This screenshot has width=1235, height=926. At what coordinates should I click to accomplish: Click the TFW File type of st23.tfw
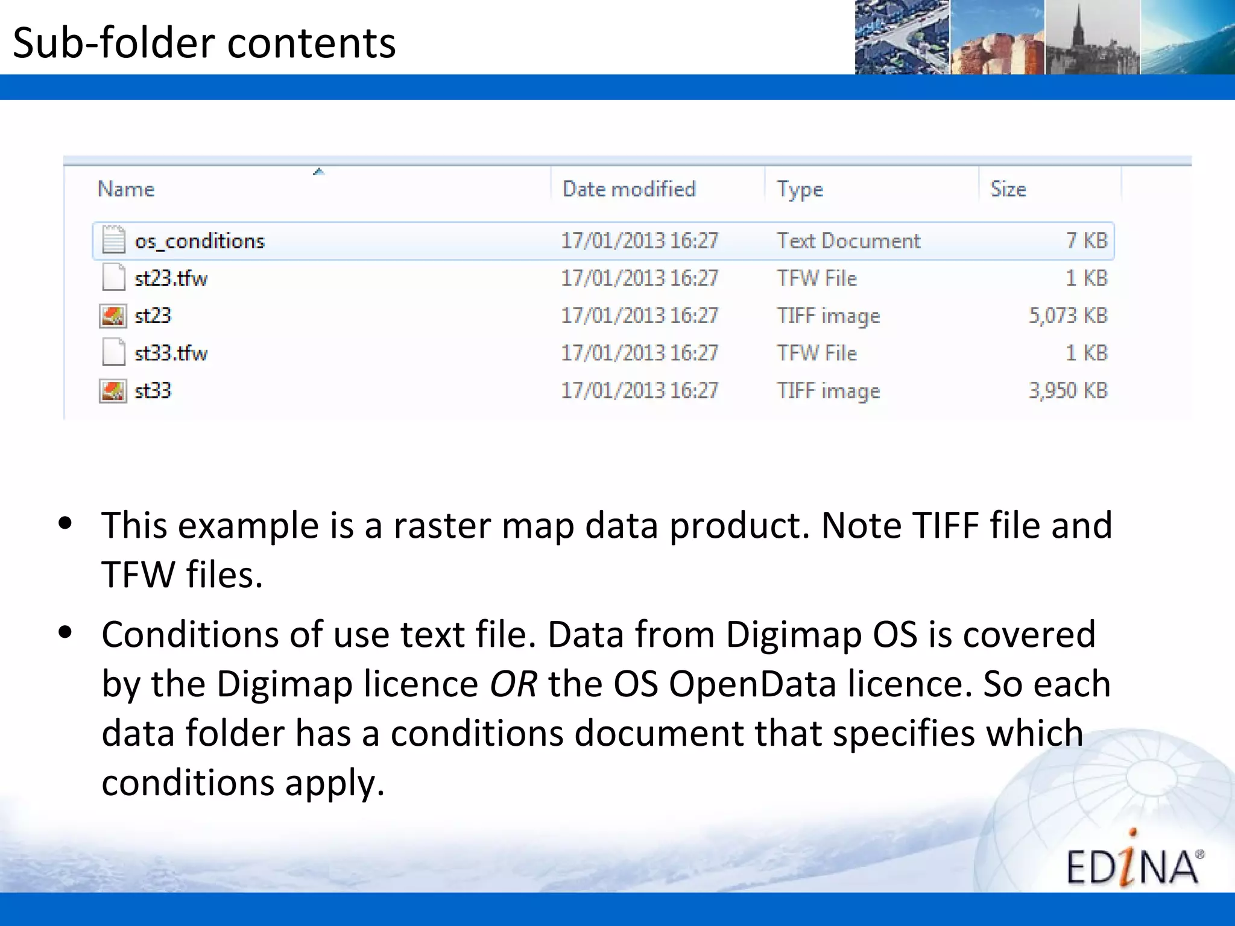[816, 278]
